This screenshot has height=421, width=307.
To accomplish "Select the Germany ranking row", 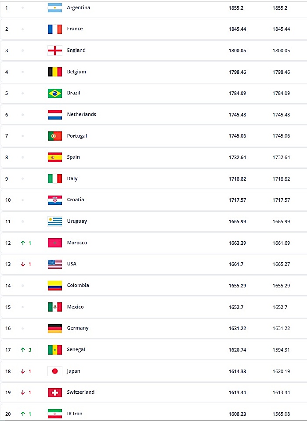I will (x=154, y=328).
